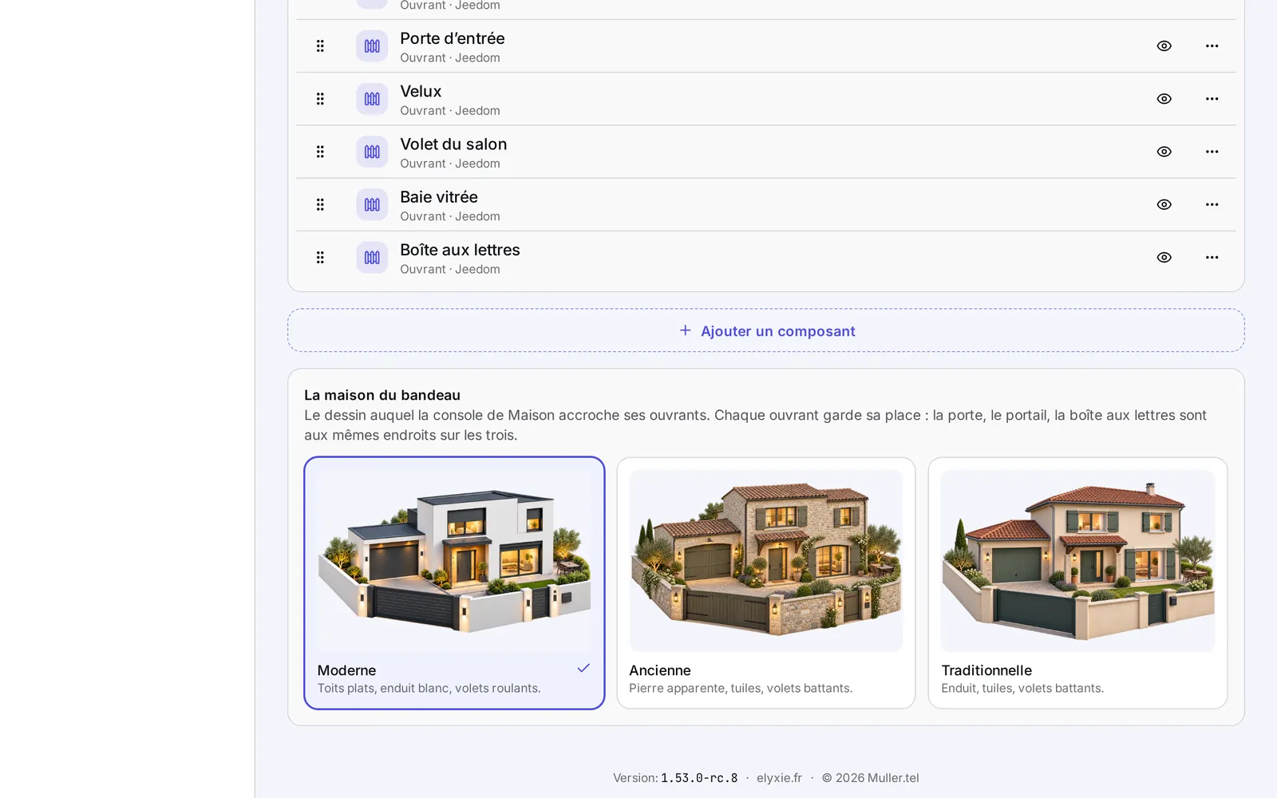Open the more options menu for Porte d'entrée

pyautogui.click(x=1212, y=46)
